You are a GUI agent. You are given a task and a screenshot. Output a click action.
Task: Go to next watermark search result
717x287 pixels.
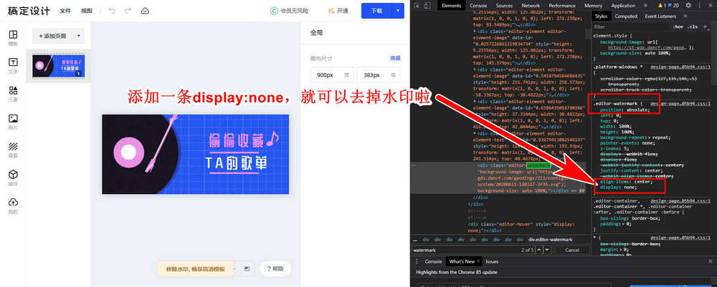[x=547, y=250]
